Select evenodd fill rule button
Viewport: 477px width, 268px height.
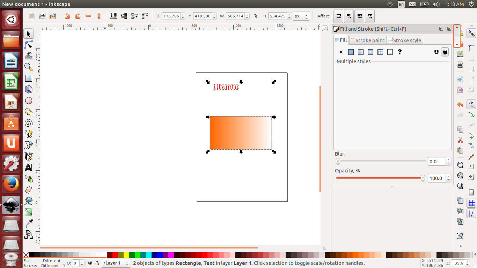436,52
